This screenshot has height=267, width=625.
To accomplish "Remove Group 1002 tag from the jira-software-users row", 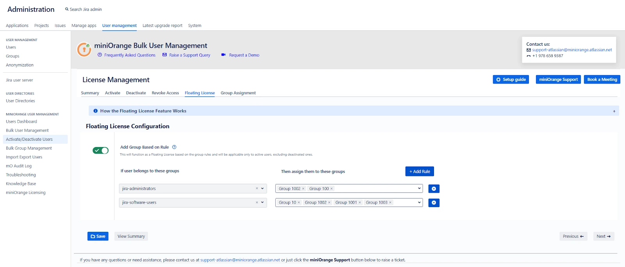I will (329, 202).
